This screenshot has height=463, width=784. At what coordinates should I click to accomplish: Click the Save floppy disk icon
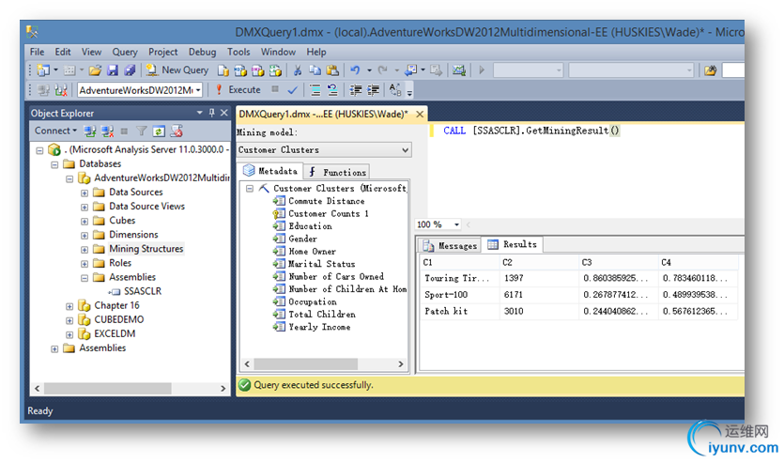pyautogui.click(x=113, y=70)
